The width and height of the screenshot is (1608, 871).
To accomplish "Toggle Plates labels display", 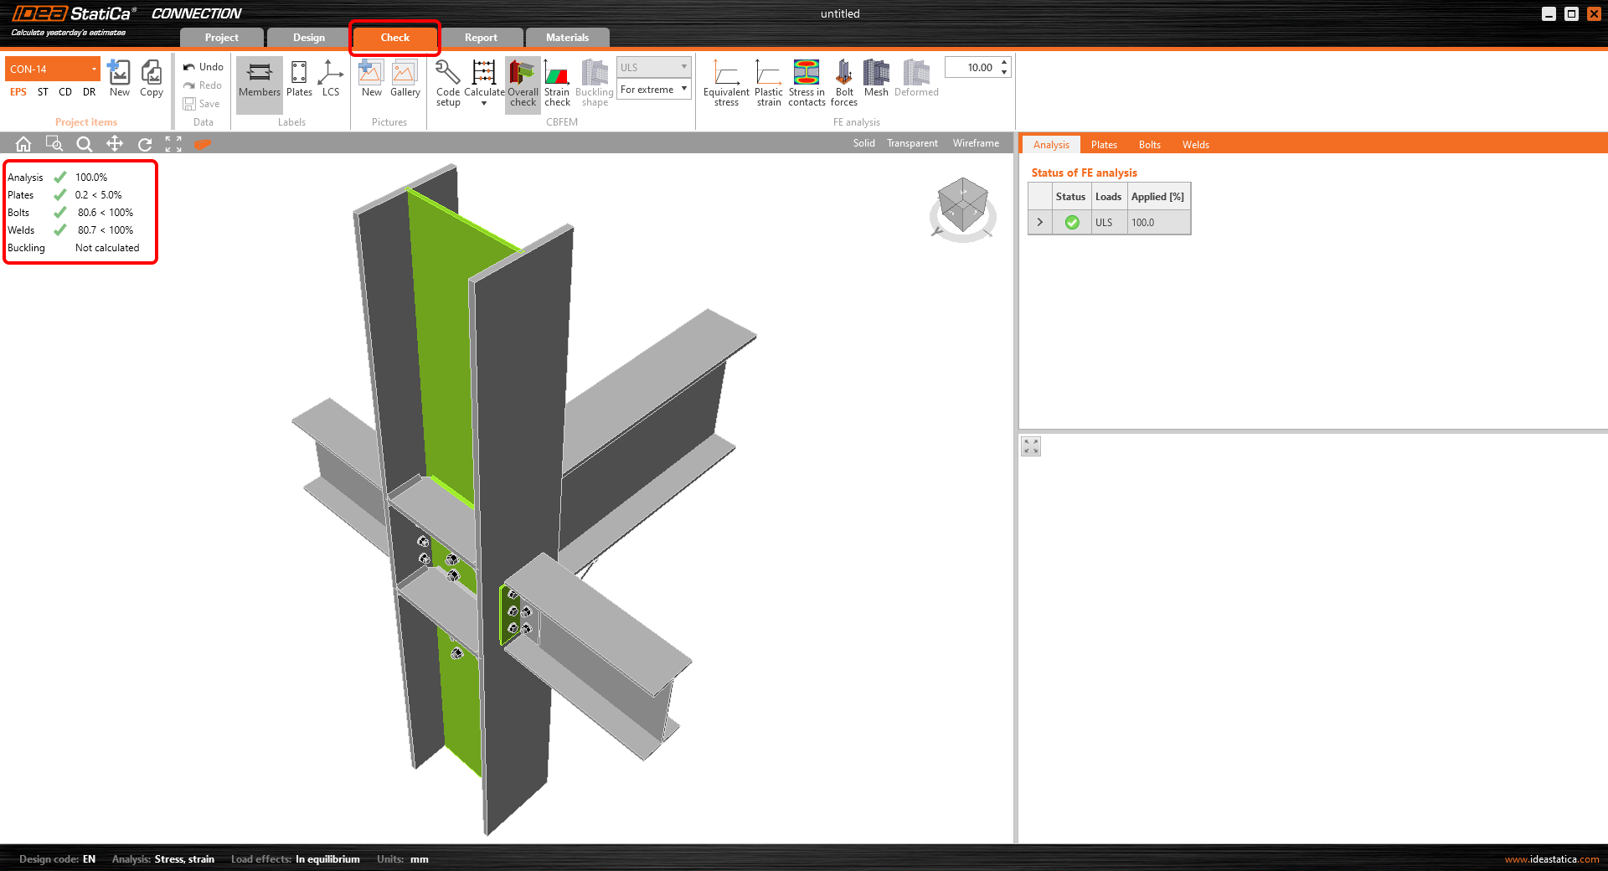I will (x=299, y=80).
